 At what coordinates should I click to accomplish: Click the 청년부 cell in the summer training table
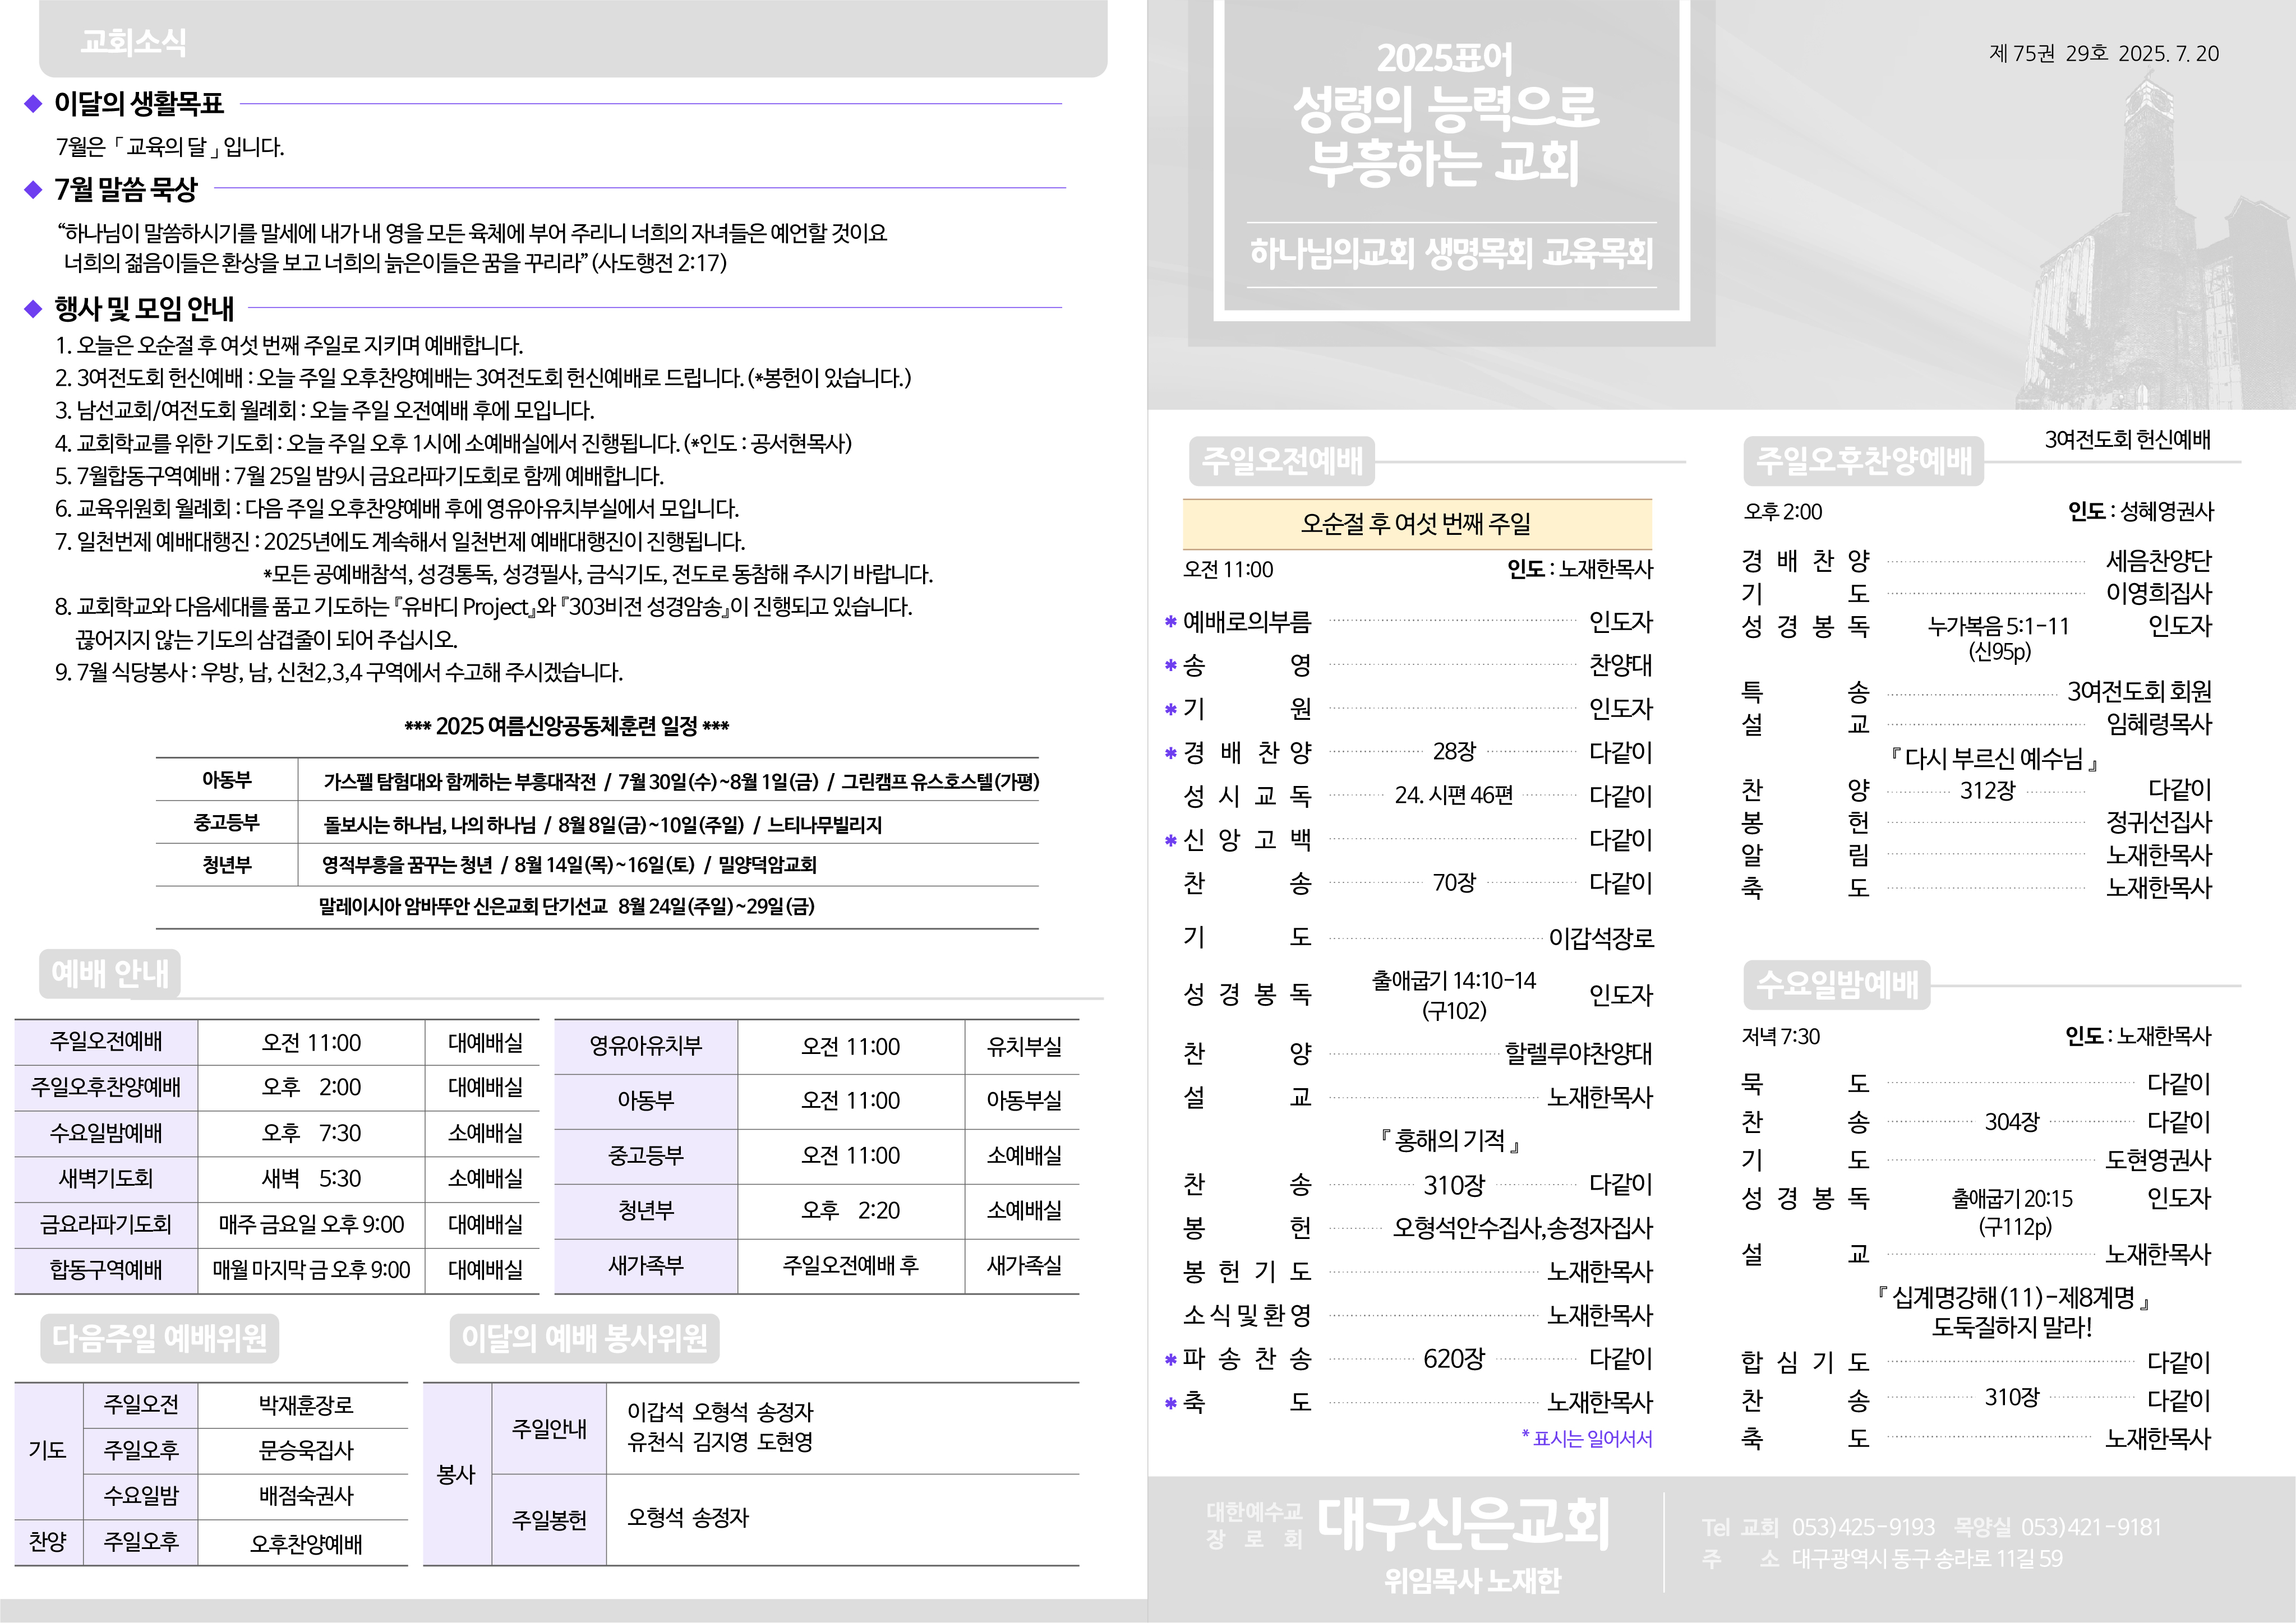pyautogui.click(x=227, y=864)
